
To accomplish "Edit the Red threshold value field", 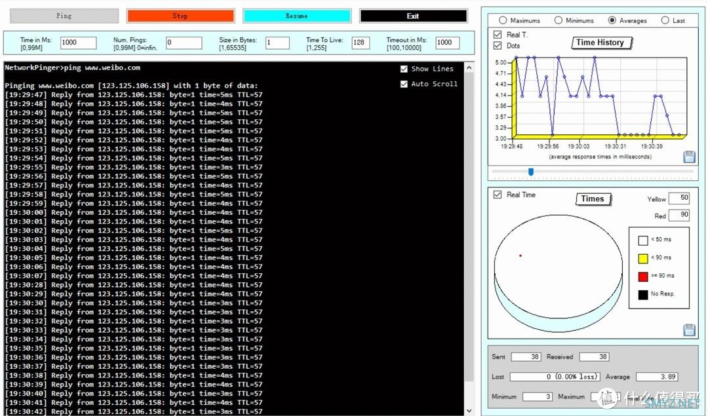I will coord(678,216).
